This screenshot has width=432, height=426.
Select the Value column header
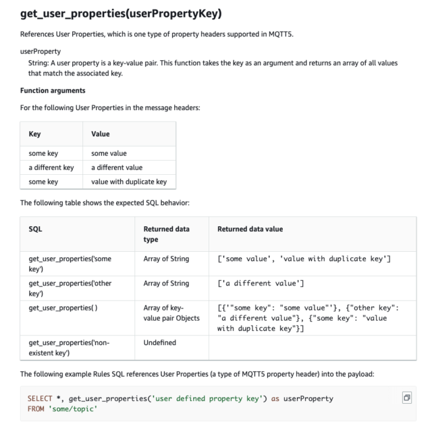pos(101,134)
